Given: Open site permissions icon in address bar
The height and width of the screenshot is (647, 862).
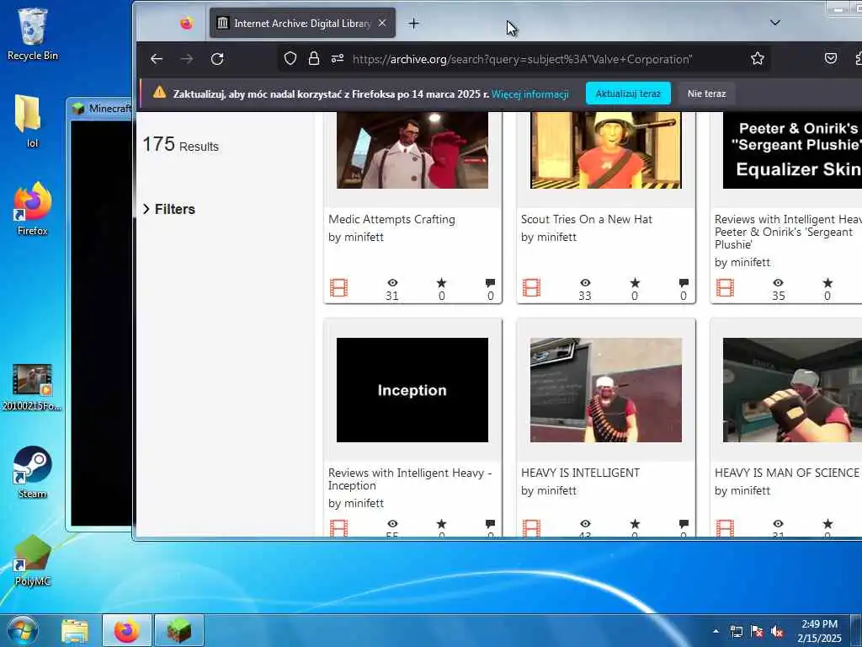Looking at the screenshot, I should pyautogui.click(x=338, y=58).
